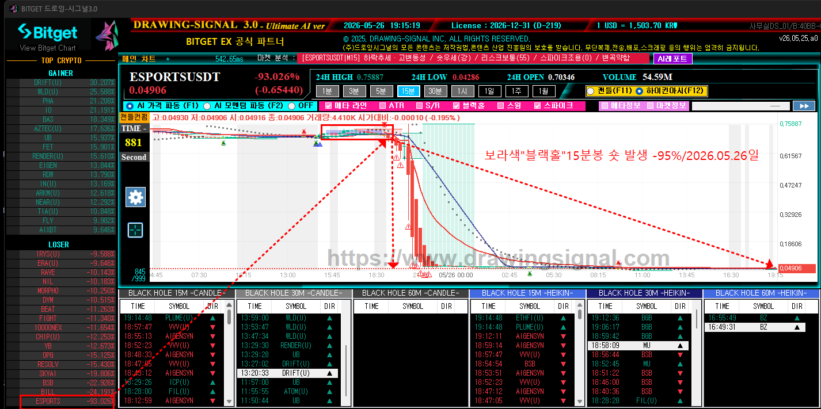Select BLACK HOLE 15M -HEIKIN- panel header
The width and height of the screenshot is (821, 409).
pos(527,293)
